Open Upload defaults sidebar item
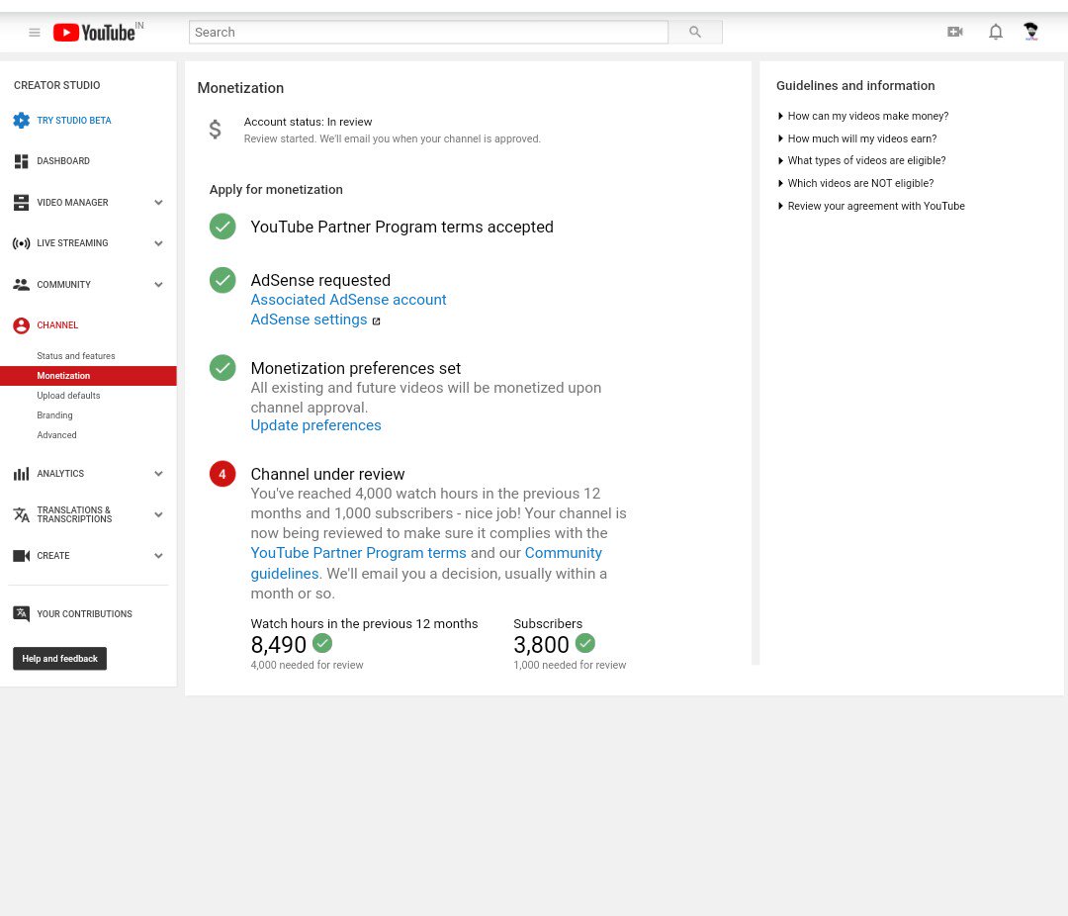 (68, 396)
